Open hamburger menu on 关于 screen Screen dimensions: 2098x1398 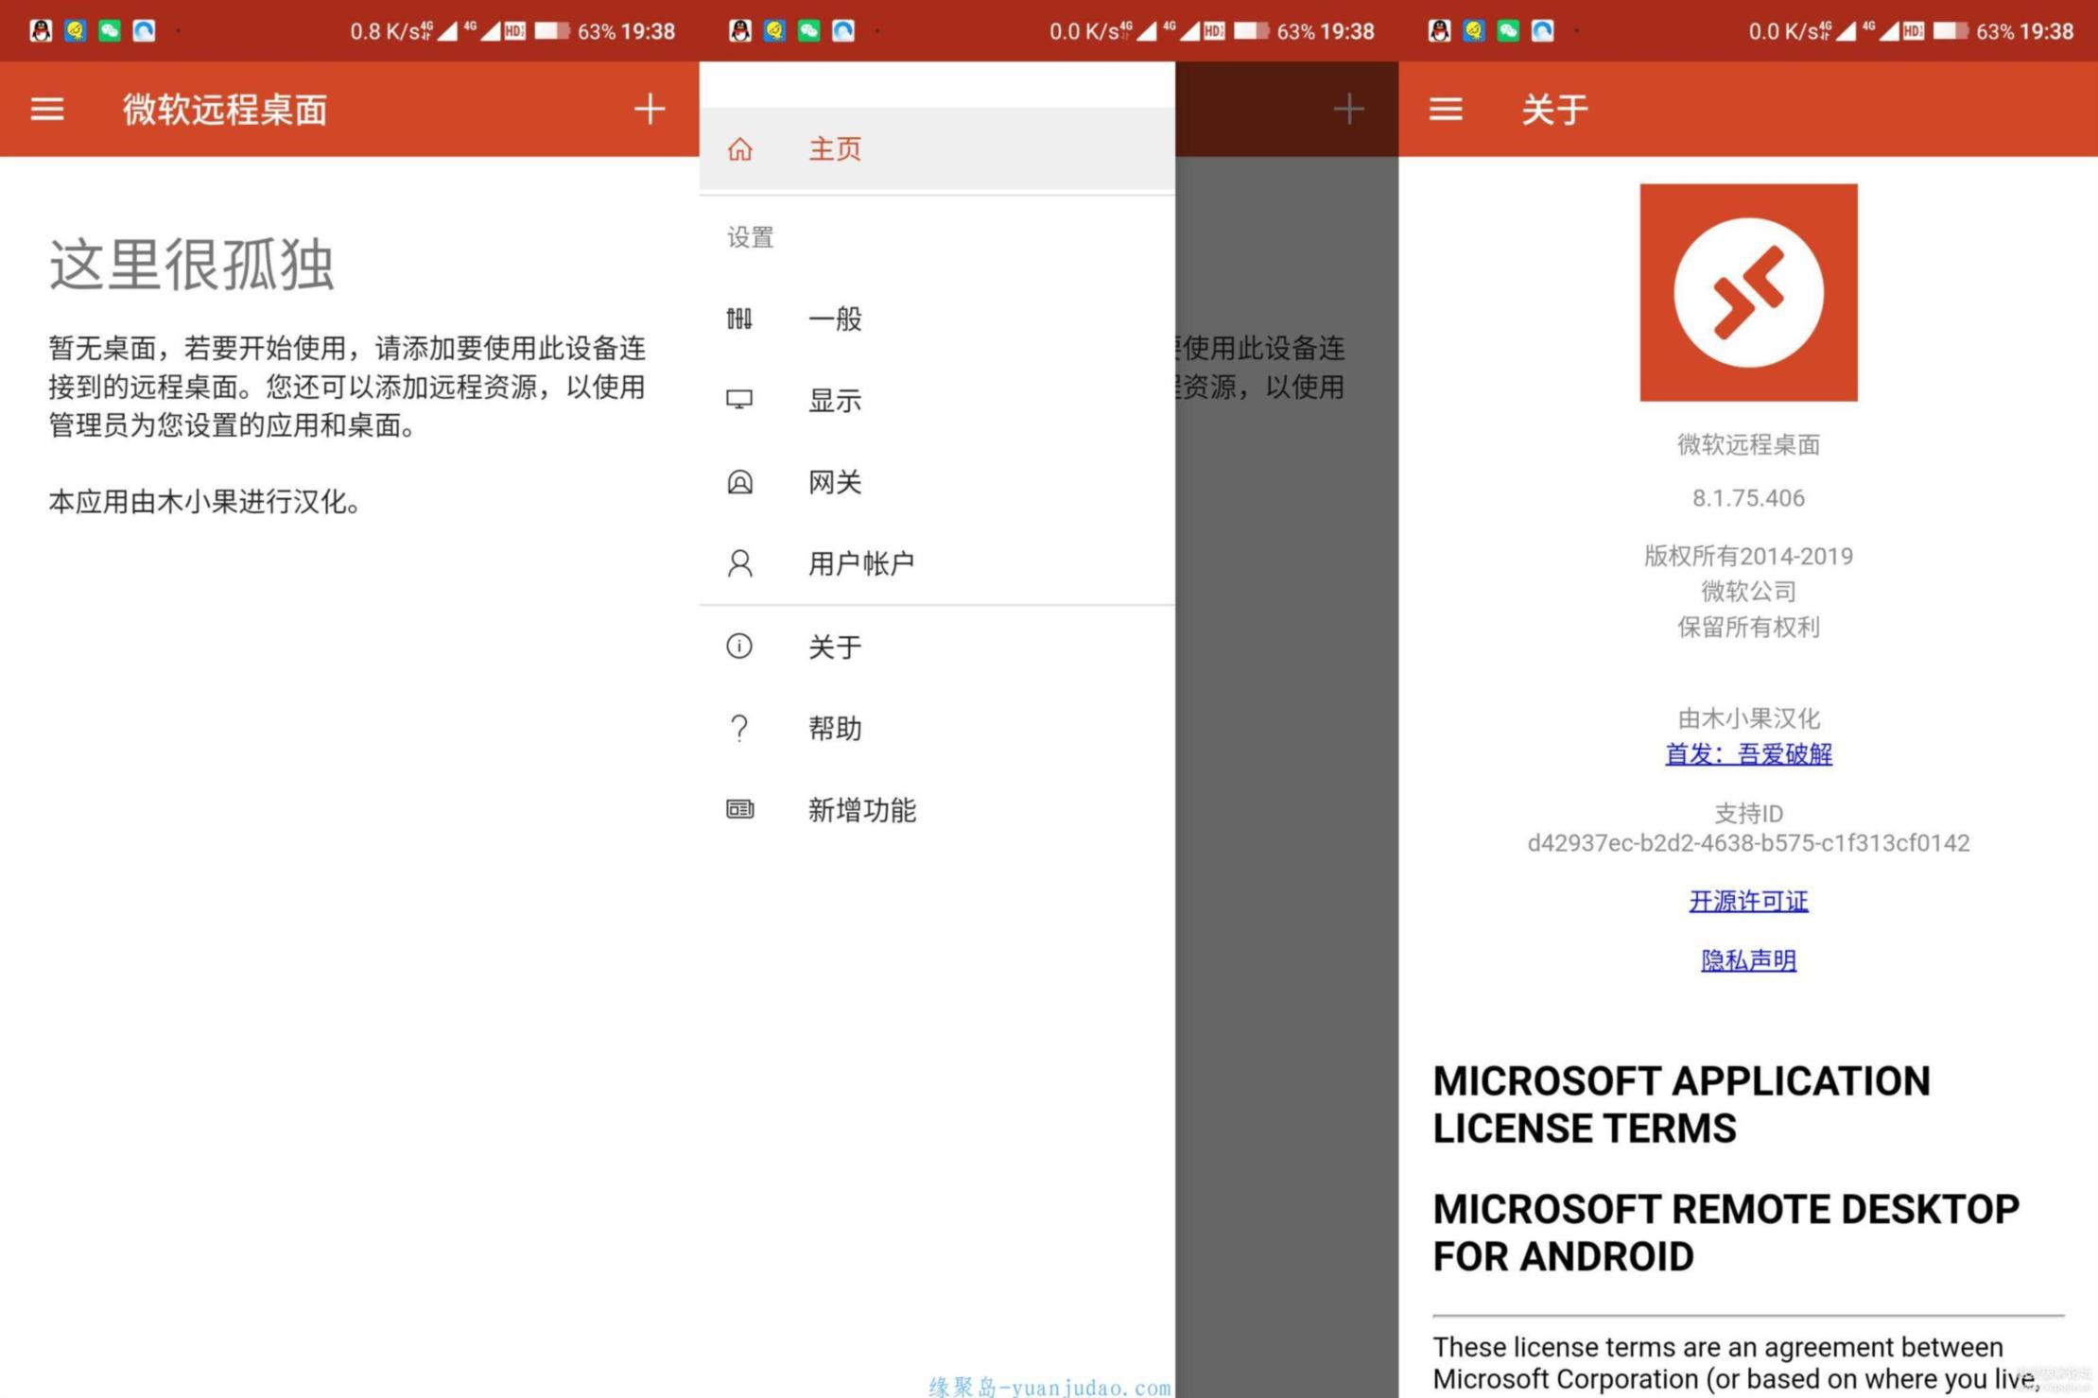[x=1446, y=110]
